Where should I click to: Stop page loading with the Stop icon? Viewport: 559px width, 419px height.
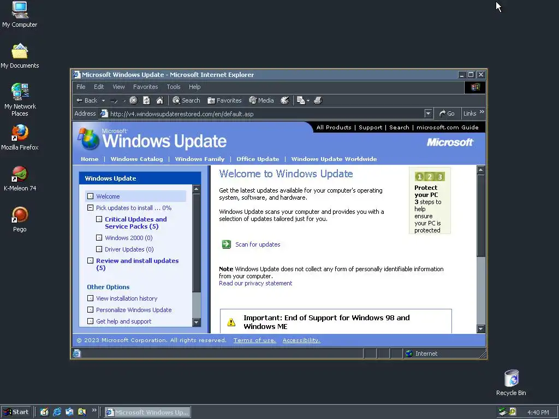coord(133,100)
